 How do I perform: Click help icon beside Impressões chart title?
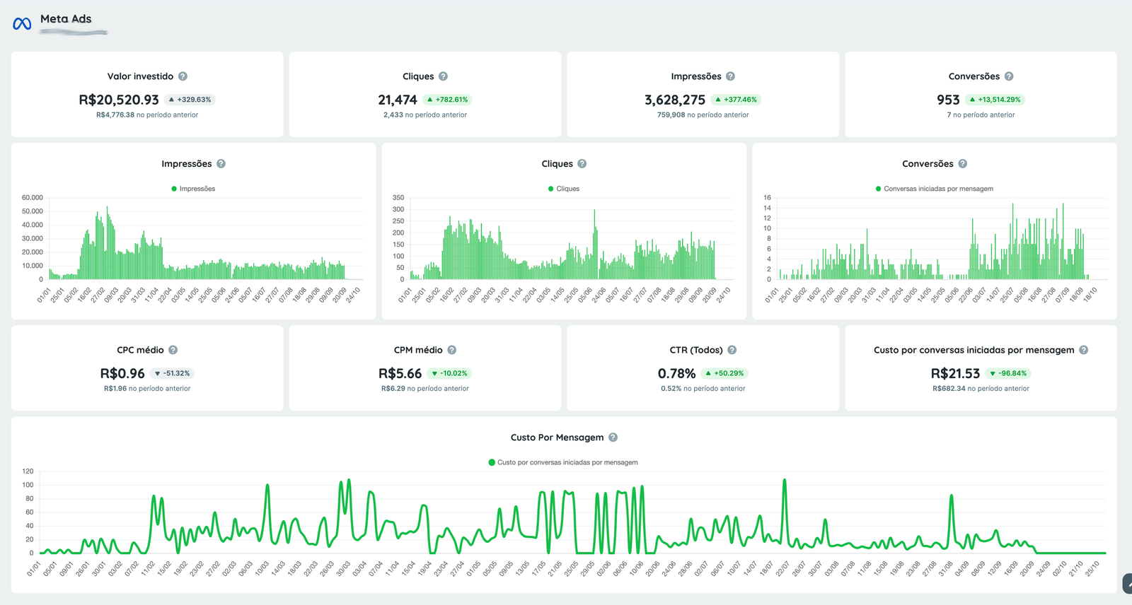click(221, 164)
